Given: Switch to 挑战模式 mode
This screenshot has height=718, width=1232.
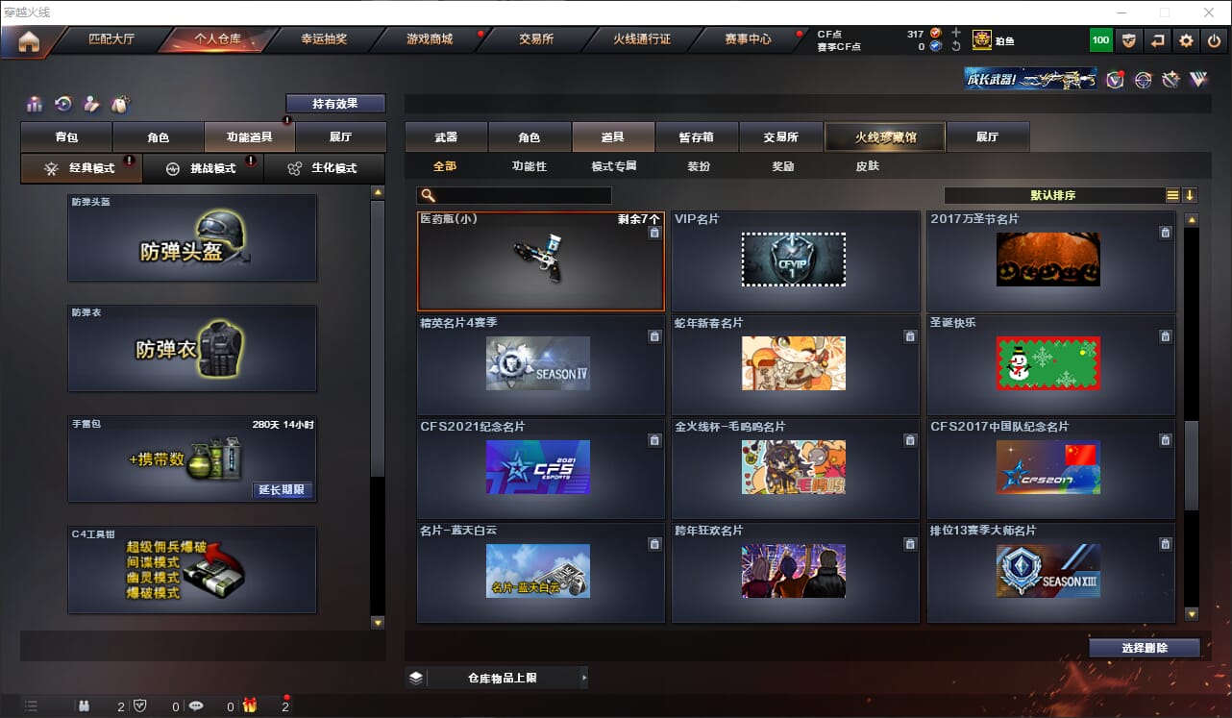Looking at the screenshot, I should click(203, 168).
